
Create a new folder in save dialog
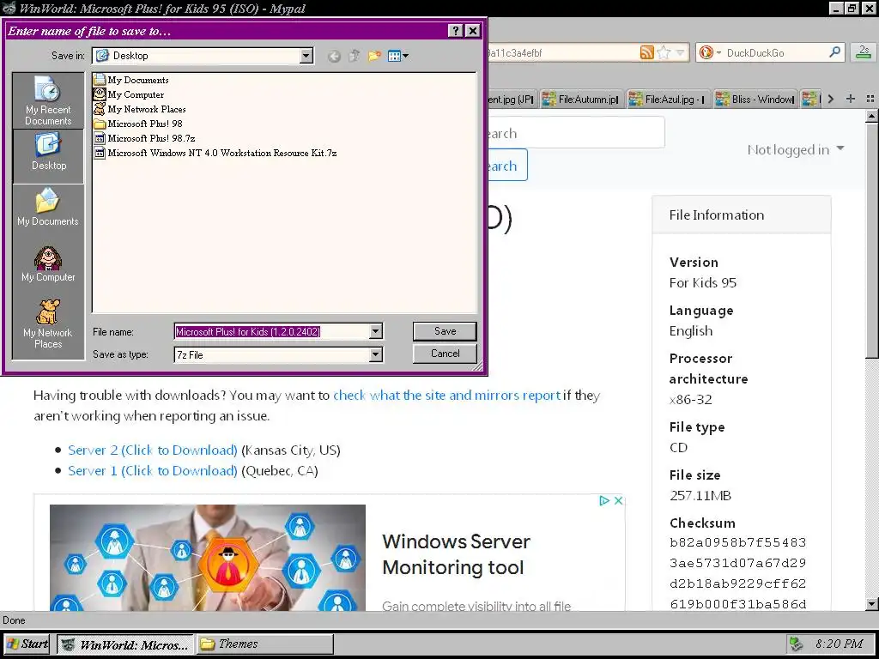374,56
